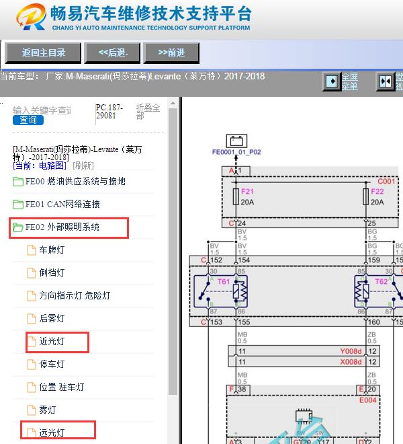The width and height of the screenshot is (403, 444).
Task: Collapse all using the 折叠全部 link
Action: coord(148,112)
